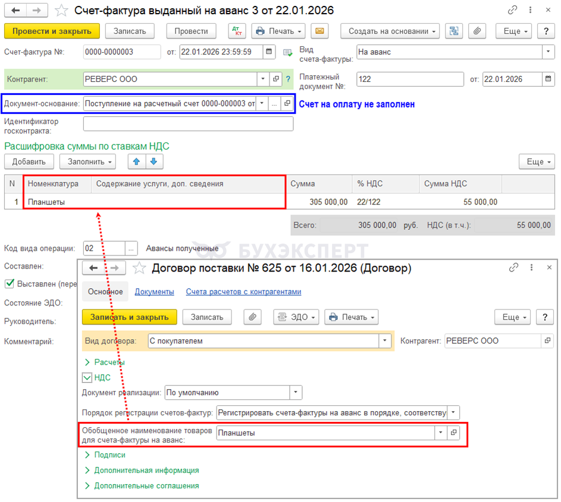The height and width of the screenshot is (502, 561).
Task: Go back arrow in invoice window
Action: [15, 10]
